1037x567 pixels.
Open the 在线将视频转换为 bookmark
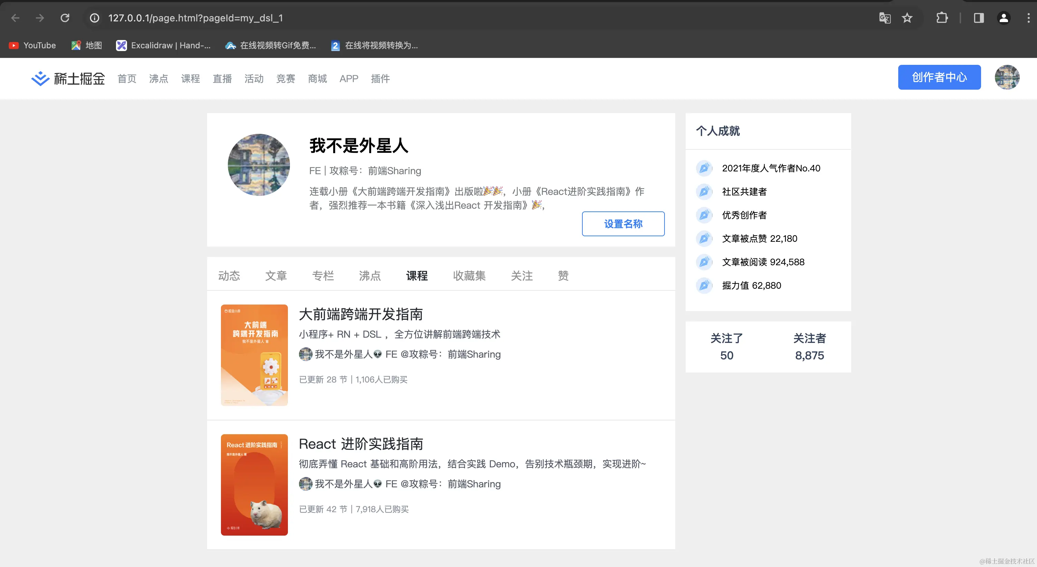375,46
